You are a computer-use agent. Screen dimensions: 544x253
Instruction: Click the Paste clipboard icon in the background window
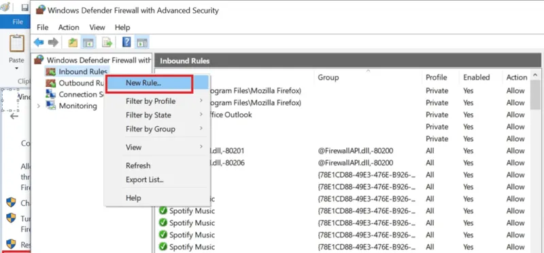tap(16, 43)
